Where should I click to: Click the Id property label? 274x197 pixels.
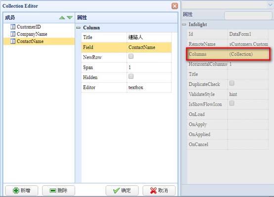(191, 34)
